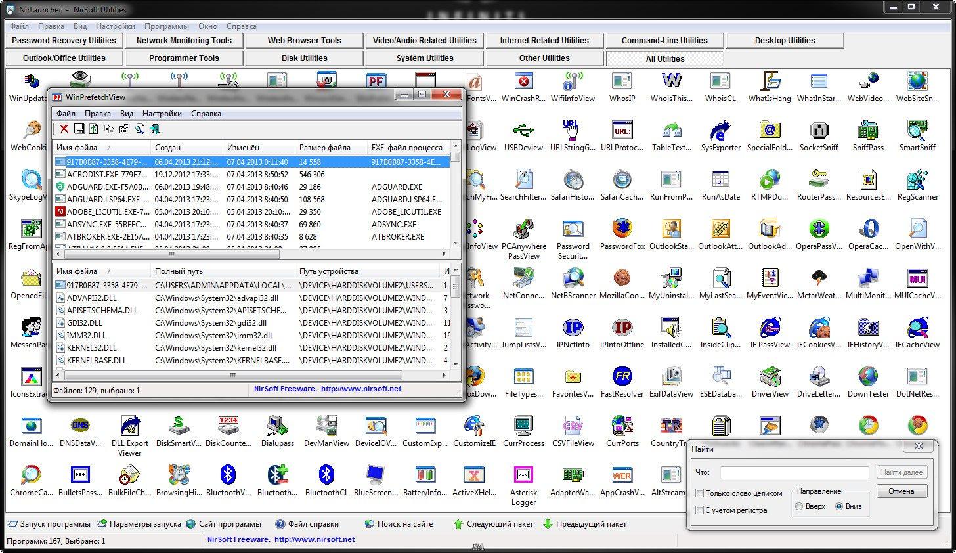Click upper pane horizontal scrollbar in WinPrefetchView
The height and width of the screenshot is (553, 956).
click(172, 254)
